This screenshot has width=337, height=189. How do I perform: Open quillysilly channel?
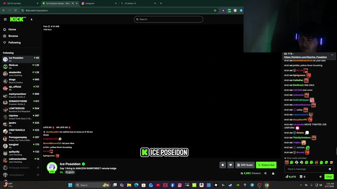click(x=21, y=153)
